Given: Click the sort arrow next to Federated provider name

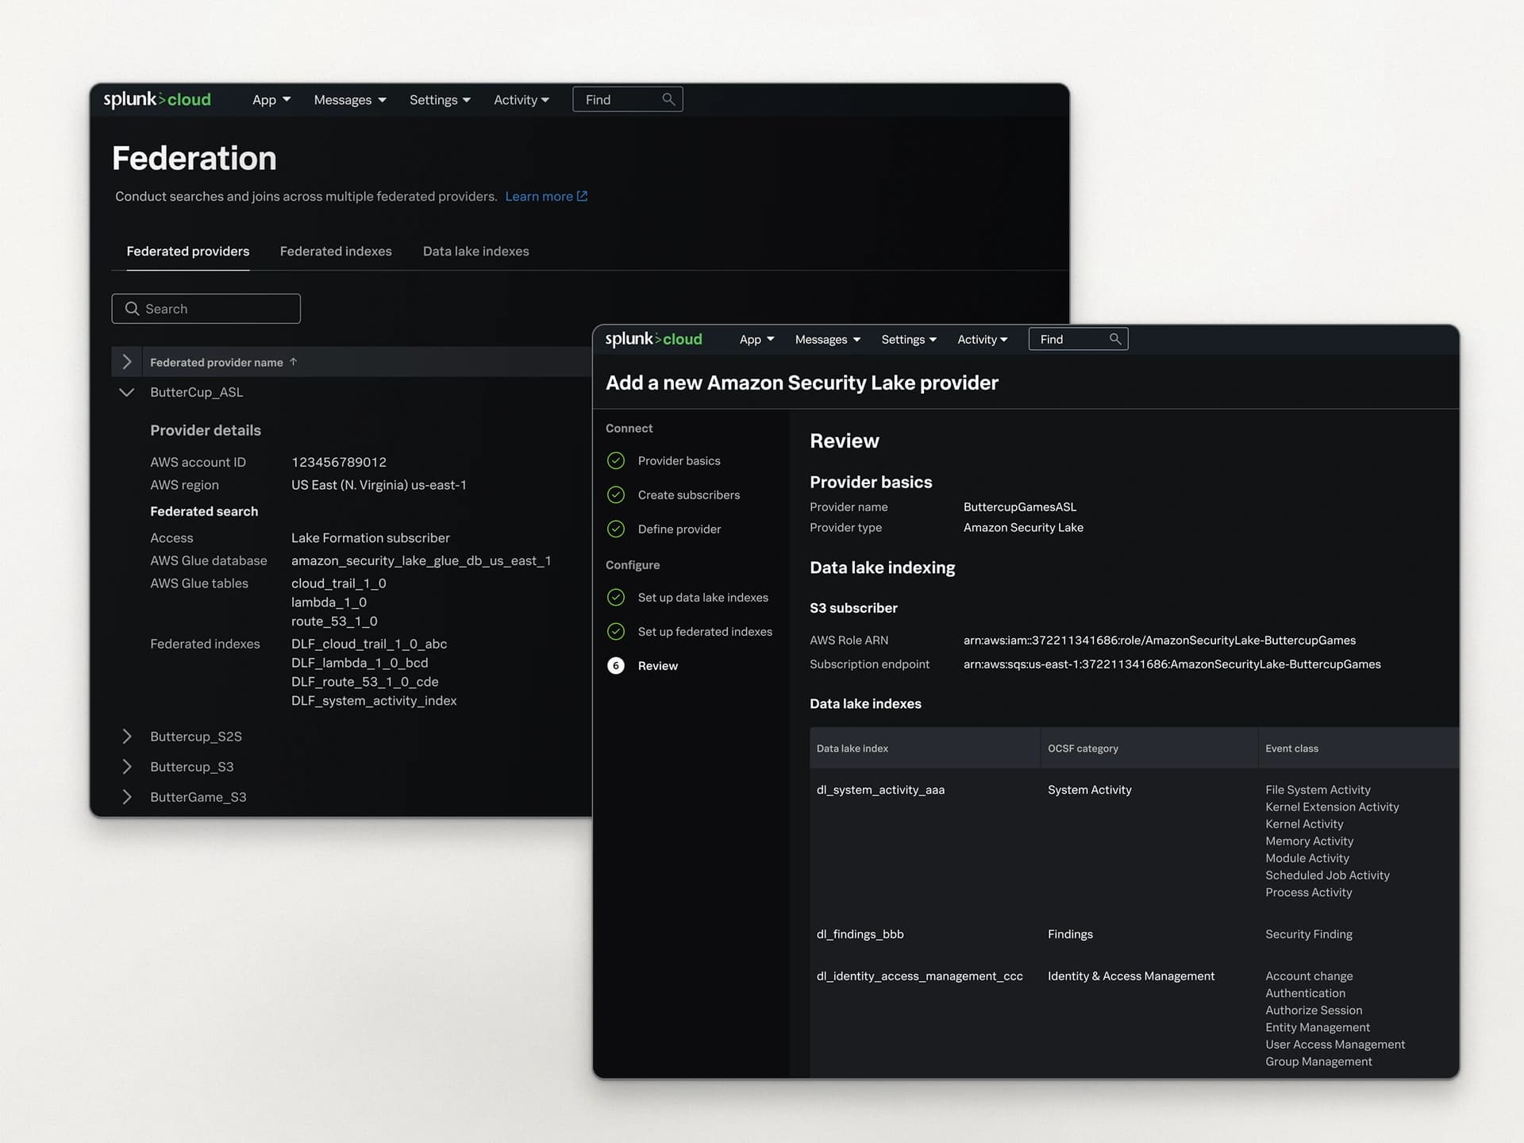Looking at the screenshot, I should click(x=293, y=362).
